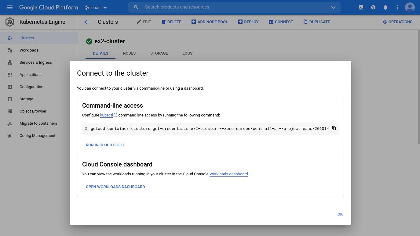This screenshot has height=236, width=420.
Task: Show notifications bell panel
Action: tap(385, 7)
